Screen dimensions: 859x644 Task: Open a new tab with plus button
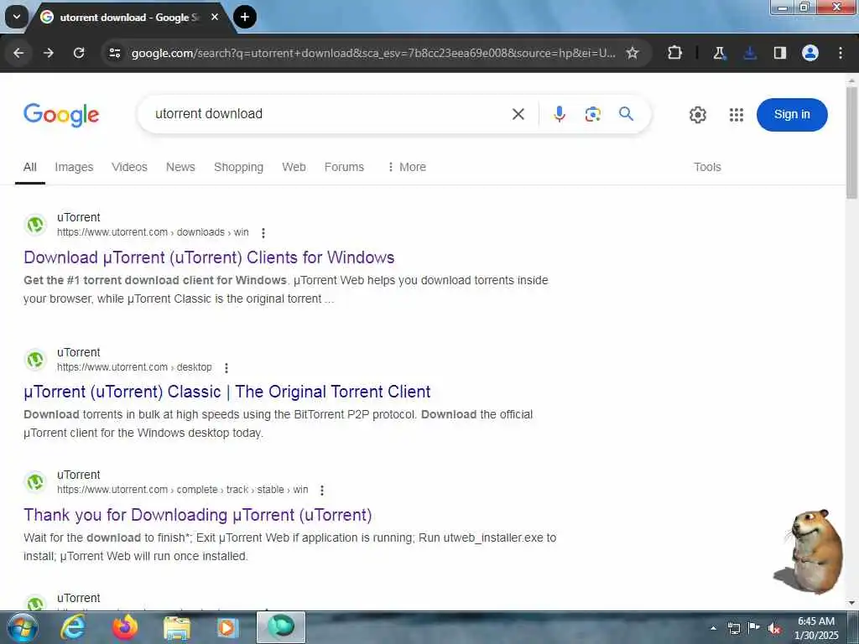tap(245, 17)
